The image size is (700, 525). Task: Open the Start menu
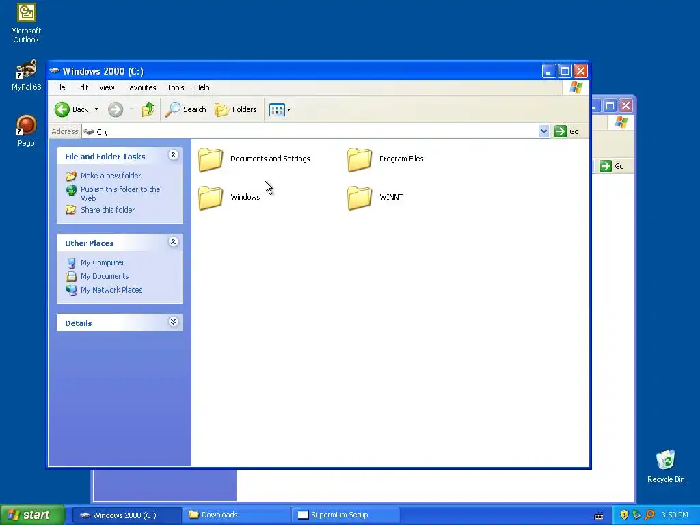pos(32,515)
